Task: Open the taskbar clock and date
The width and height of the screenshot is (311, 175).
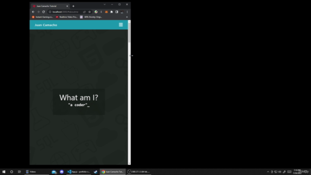Action: [x=297, y=172]
